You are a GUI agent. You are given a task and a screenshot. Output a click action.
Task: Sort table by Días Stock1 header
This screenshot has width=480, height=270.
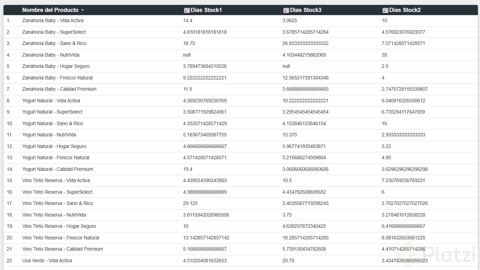206,10
